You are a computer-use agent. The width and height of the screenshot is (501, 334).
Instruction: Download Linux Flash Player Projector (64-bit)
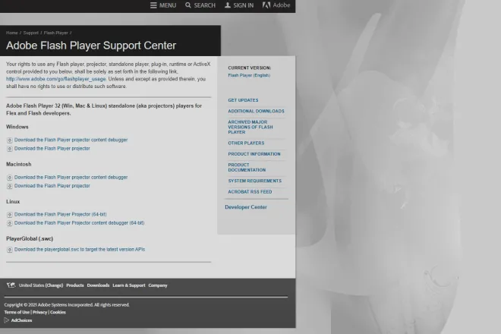click(61, 215)
